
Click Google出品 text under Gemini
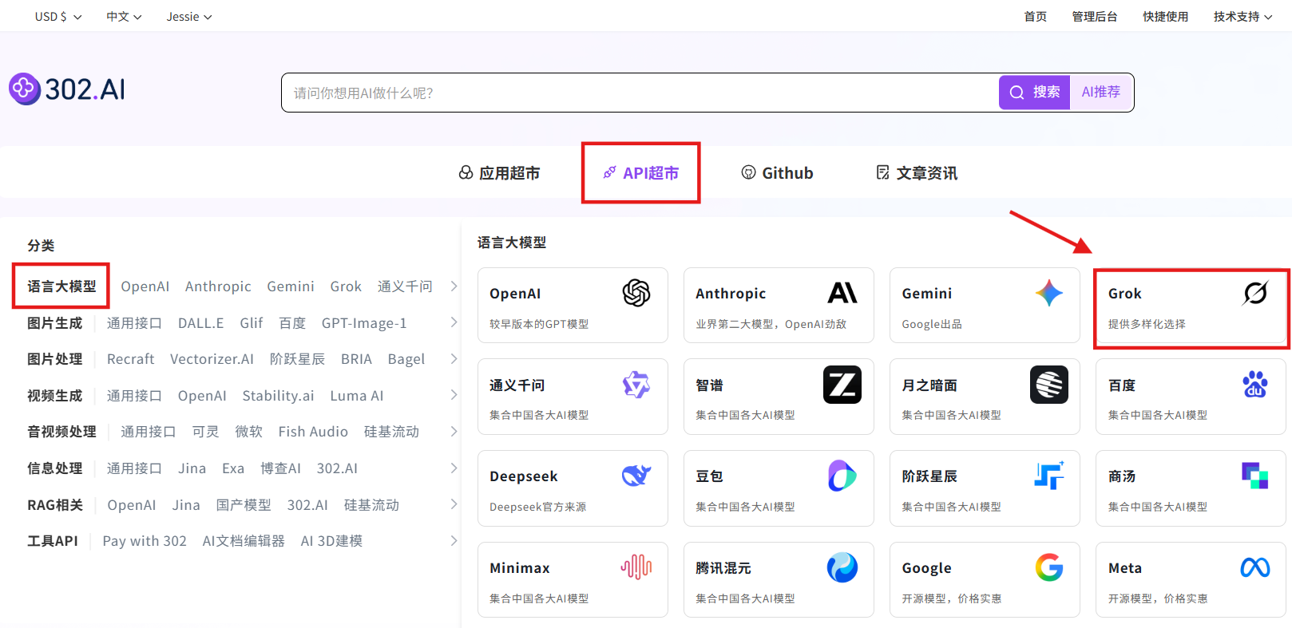click(x=932, y=324)
